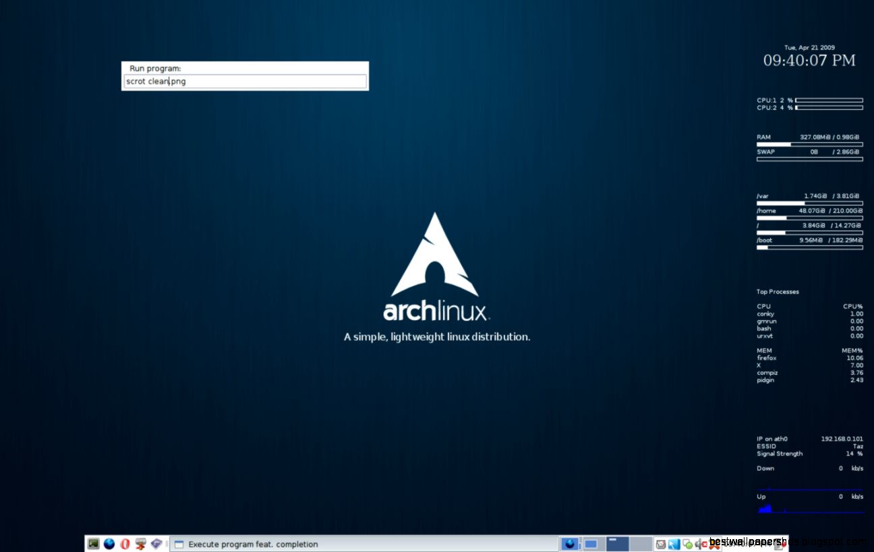874x552 pixels.
Task: Launch the terminal from the panel
Action: click(93, 544)
